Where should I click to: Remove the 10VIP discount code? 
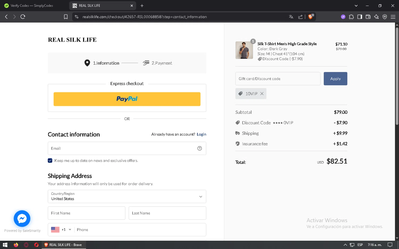pyautogui.click(x=262, y=94)
